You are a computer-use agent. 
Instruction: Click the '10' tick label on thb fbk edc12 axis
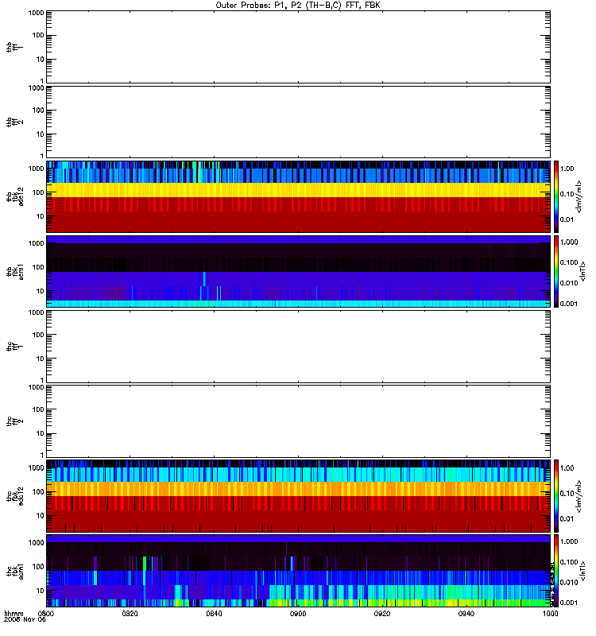pos(41,216)
